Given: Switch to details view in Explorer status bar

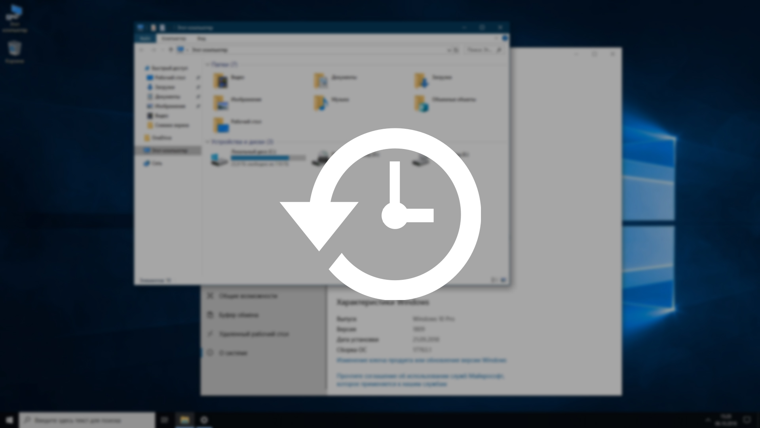Looking at the screenshot, I should click(x=494, y=280).
